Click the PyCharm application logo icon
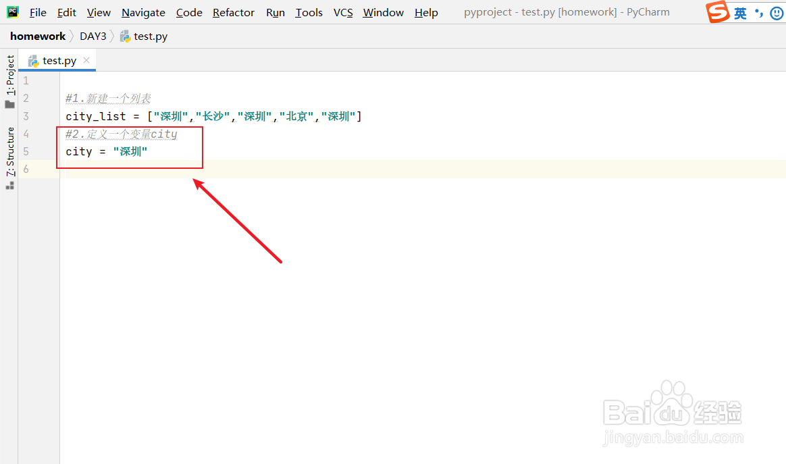 point(13,11)
